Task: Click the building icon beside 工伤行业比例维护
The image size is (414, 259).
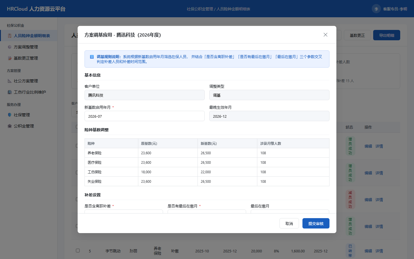Action: (x=9, y=92)
